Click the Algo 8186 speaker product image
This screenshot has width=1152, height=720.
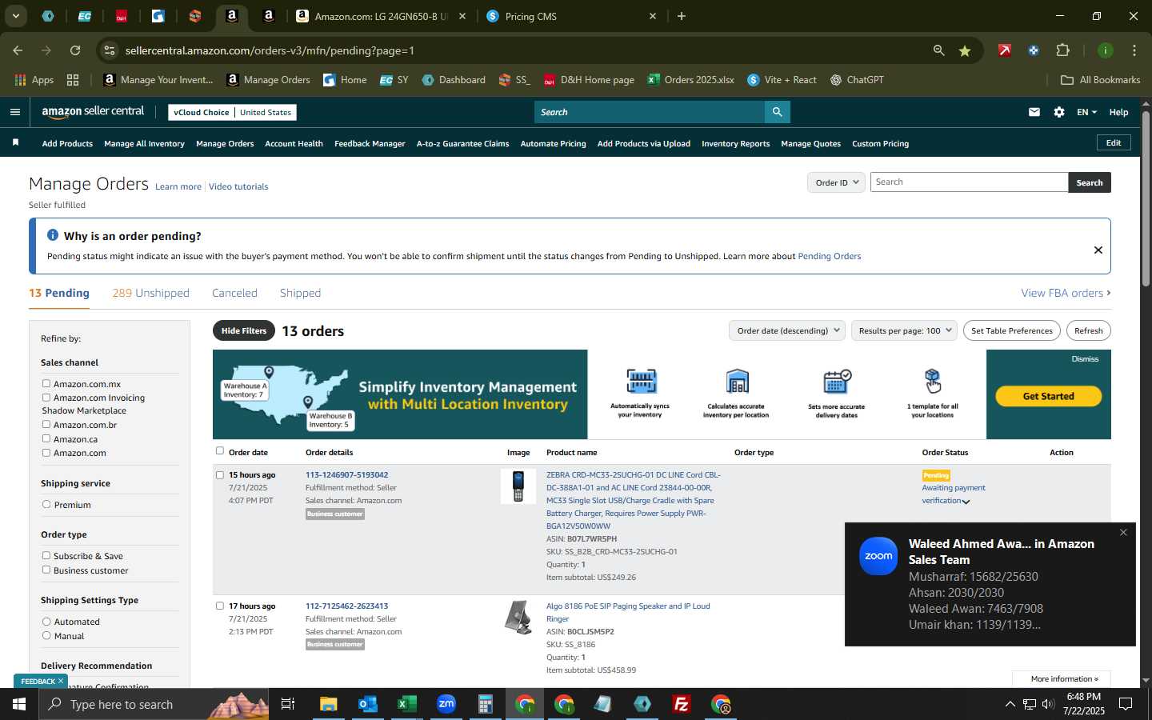518,618
